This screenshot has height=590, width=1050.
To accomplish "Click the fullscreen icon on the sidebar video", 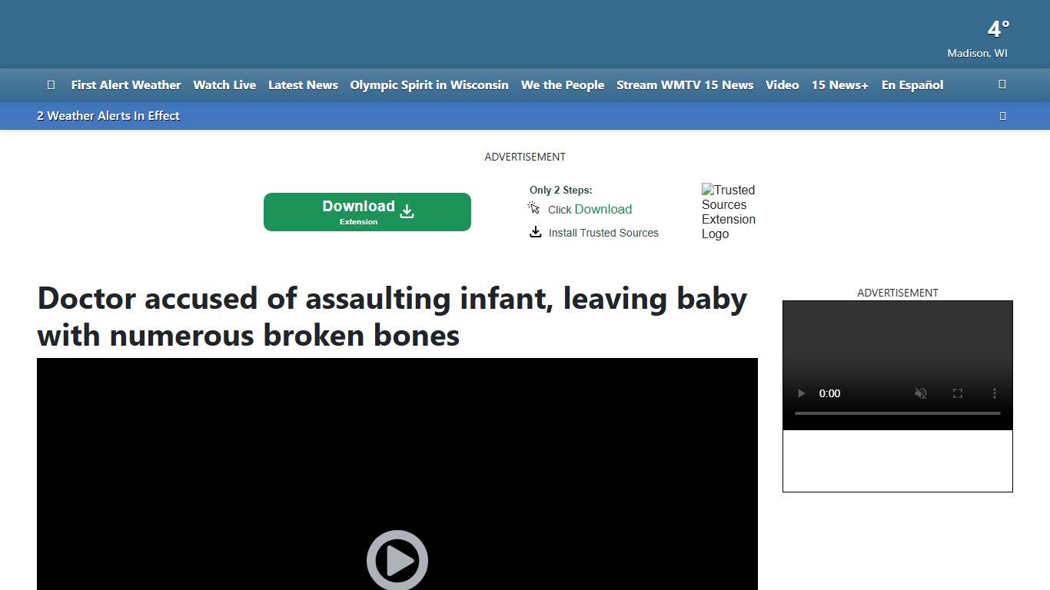I will (x=957, y=393).
